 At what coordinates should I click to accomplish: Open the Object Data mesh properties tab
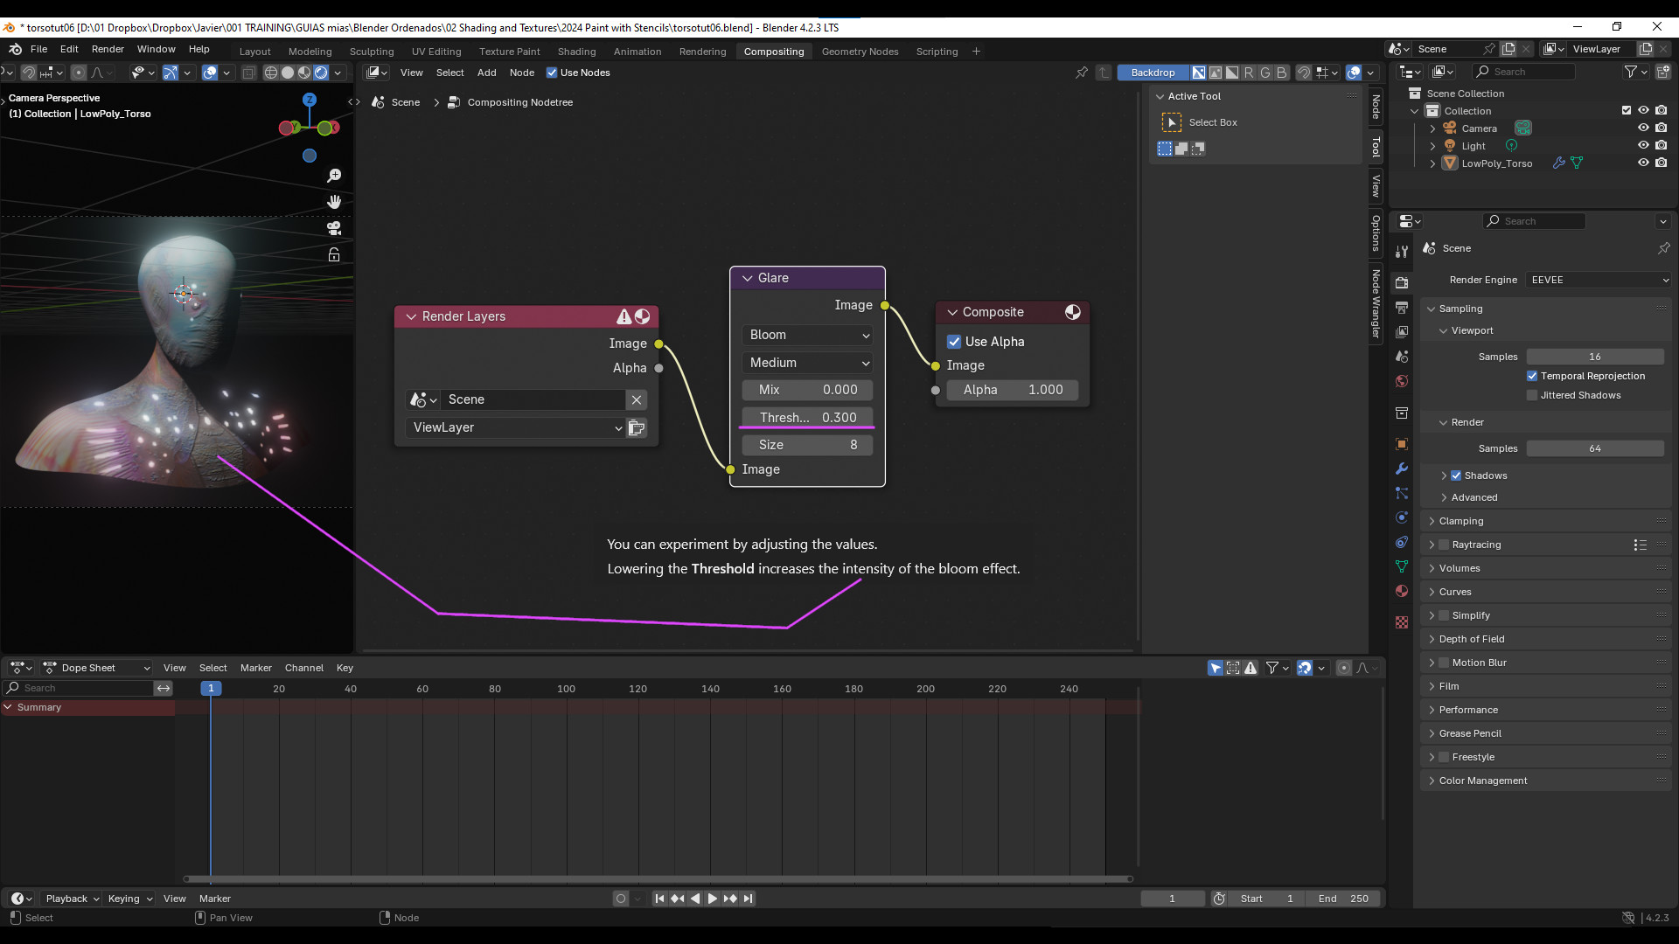pos(1402,566)
